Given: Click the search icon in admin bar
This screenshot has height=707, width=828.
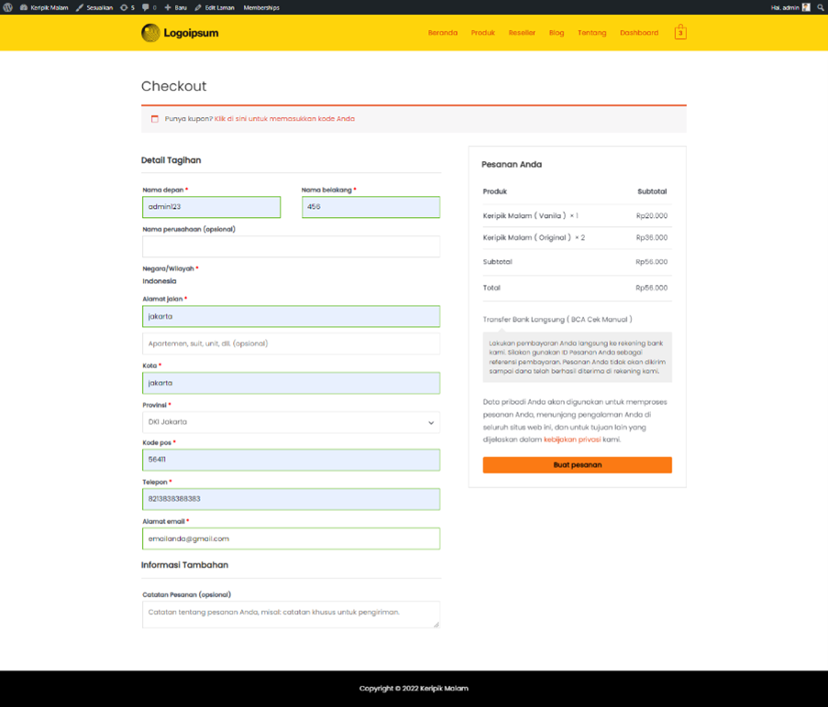Looking at the screenshot, I should [x=821, y=7].
